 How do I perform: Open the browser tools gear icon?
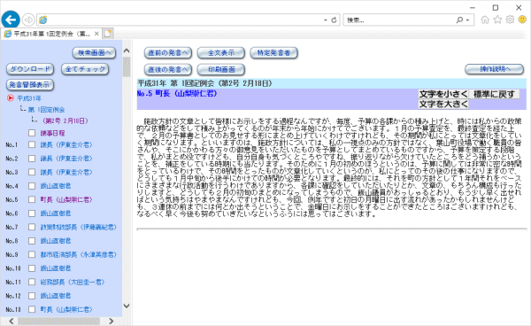510,19
